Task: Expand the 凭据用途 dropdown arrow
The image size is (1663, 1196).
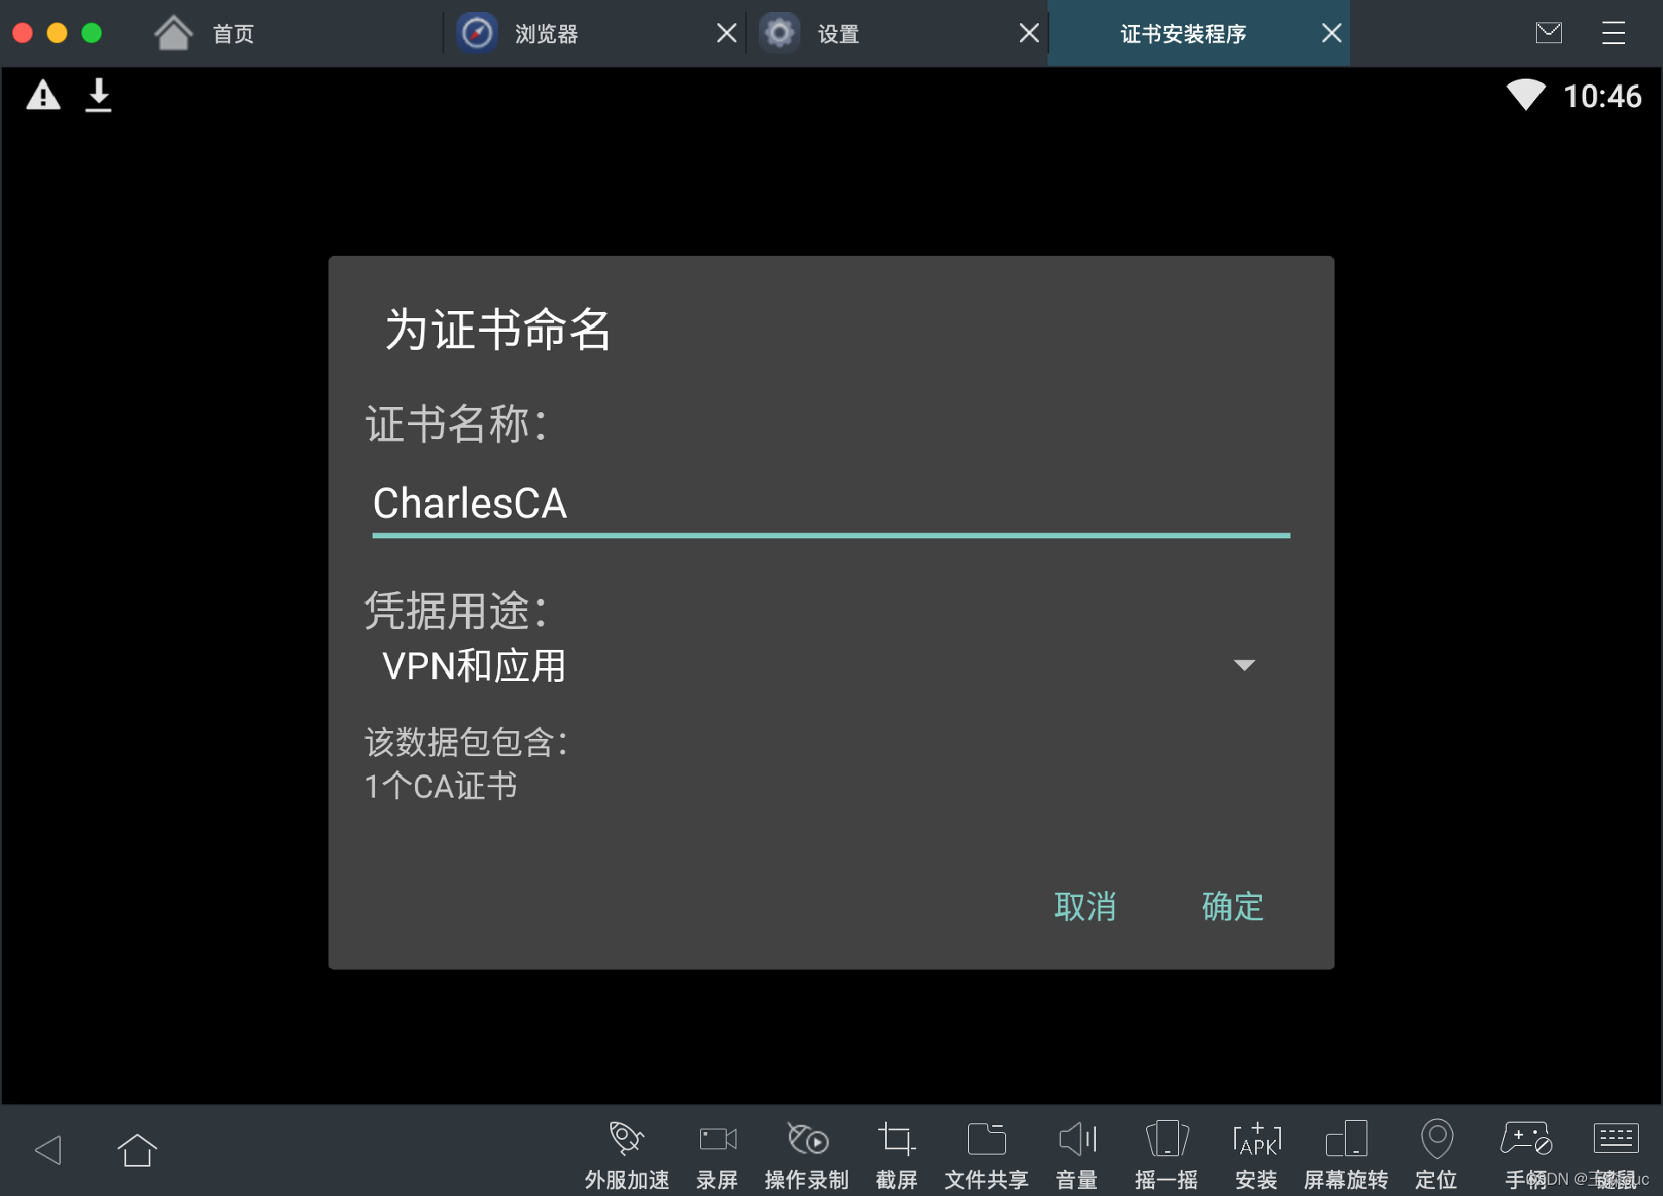Action: (x=1244, y=665)
